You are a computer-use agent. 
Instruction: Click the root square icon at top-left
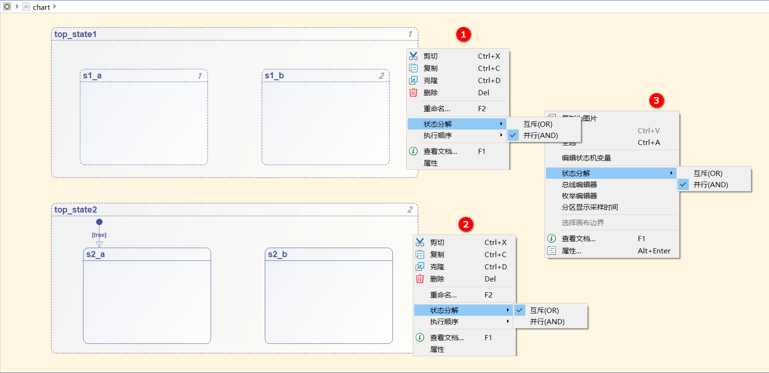click(7, 7)
